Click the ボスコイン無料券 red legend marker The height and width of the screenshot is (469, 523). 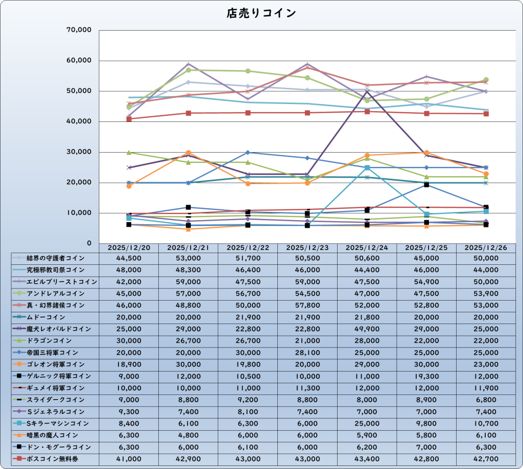(x=19, y=459)
